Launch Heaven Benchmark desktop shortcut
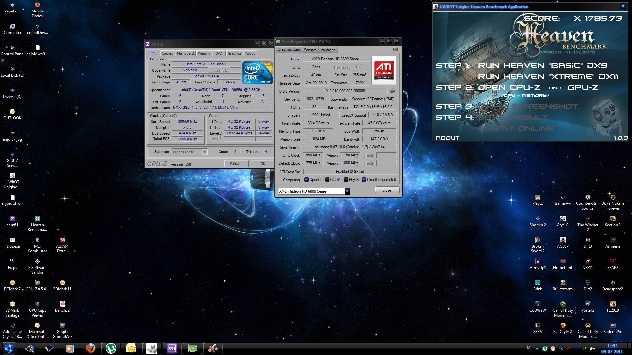Screen dimensions: 632x355 pyautogui.click(x=38, y=224)
